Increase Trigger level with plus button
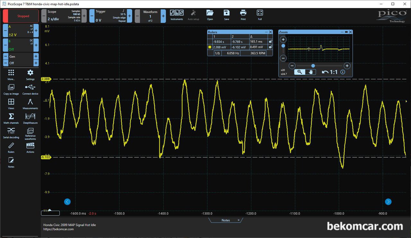411x238 pixels. click(x=129, y=16)
